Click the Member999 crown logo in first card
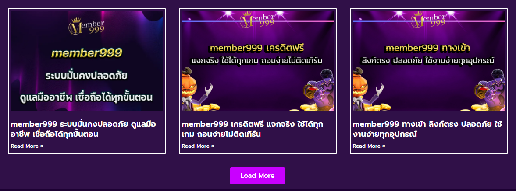The image size is (516, 191). (86, 26)
